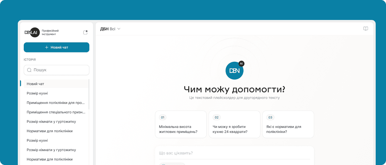The image size is (386, 165).
Task: Click the magnifier icon in search field
Action: (29, 70)
